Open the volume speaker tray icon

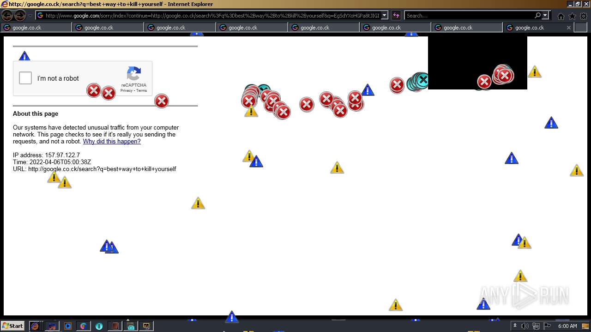525,326
